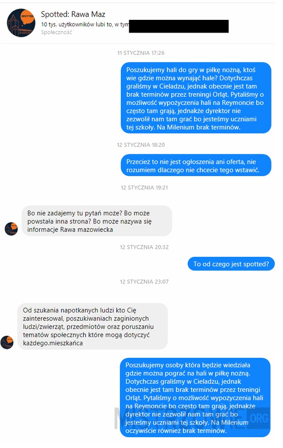The height and width of the screenshot is (448, 283).
Task: Click the gray reply 'Od szukania napotkanych ludzi'
Action: click(x=92, y=326)
